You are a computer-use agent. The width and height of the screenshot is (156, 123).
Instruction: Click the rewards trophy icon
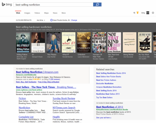pyautogui.click(x=137, y=13)
